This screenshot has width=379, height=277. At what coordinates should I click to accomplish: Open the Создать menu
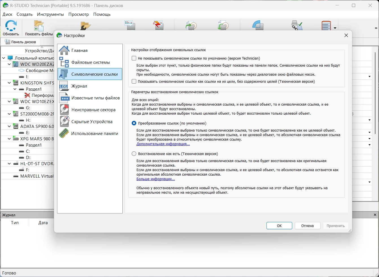(25, 14)
